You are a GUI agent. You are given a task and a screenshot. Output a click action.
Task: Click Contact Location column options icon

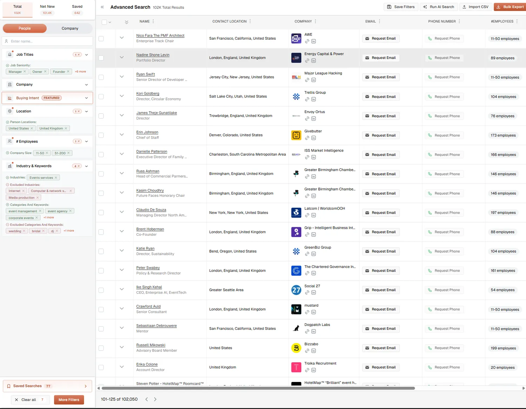coord(250,21)
